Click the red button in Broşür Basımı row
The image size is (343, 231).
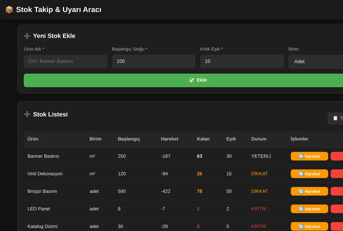tap(337, 191)
